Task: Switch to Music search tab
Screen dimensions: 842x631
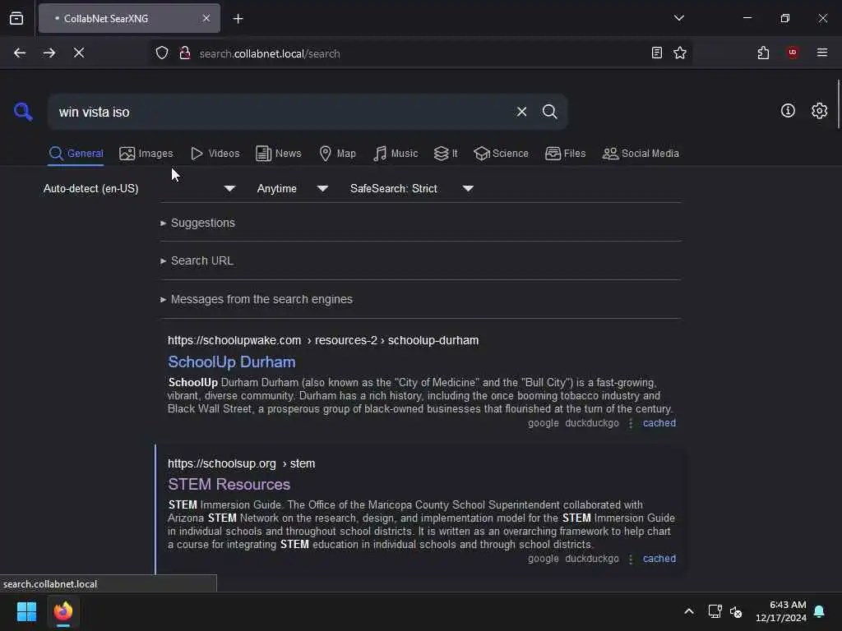Action: point(396,154)
